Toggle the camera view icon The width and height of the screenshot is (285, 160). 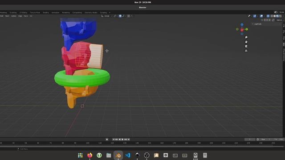[x=246, y=46]
